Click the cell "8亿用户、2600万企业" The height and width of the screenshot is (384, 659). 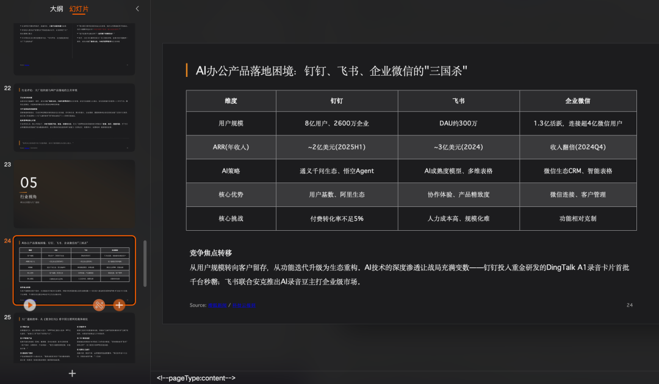tap(337, 123)
